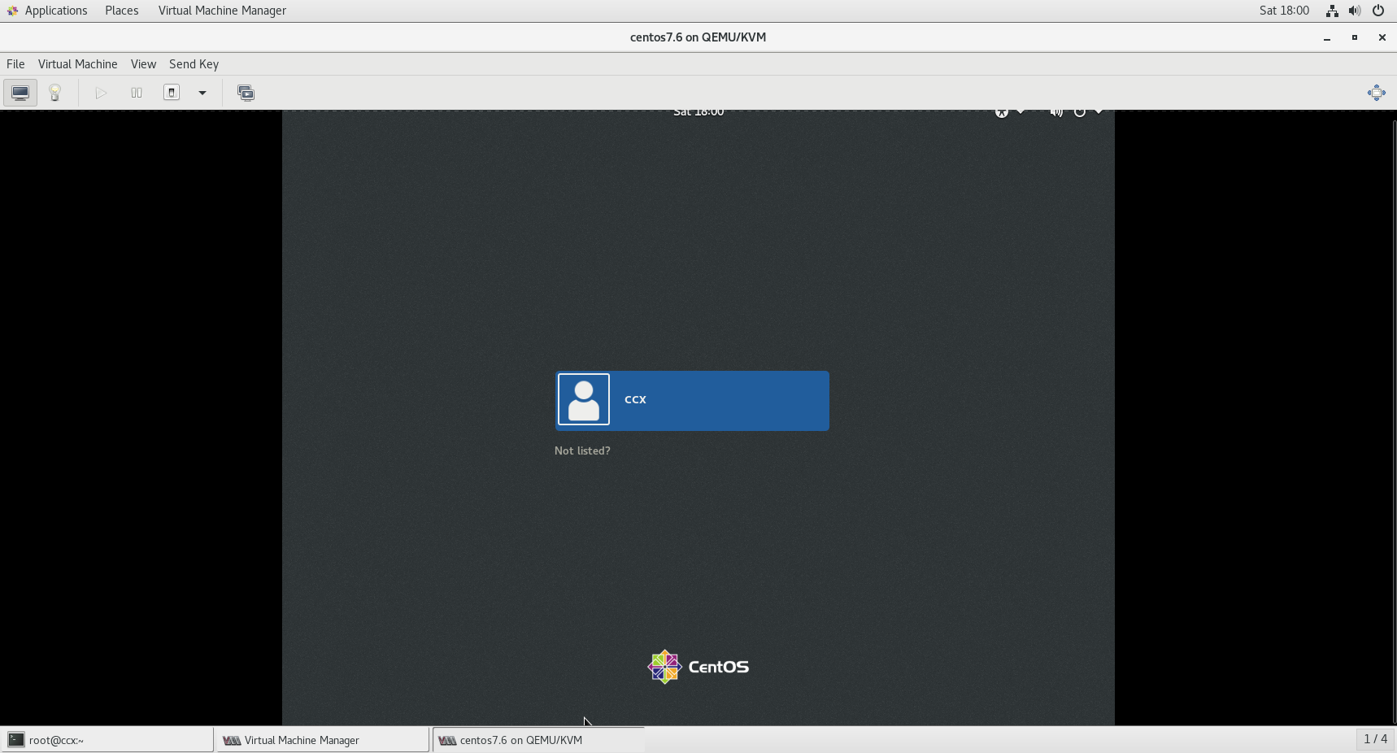Open Virtual Machine Manager app menu
Screen dimensions: 1397x753
pyautogui.click(x=222, y=11)
